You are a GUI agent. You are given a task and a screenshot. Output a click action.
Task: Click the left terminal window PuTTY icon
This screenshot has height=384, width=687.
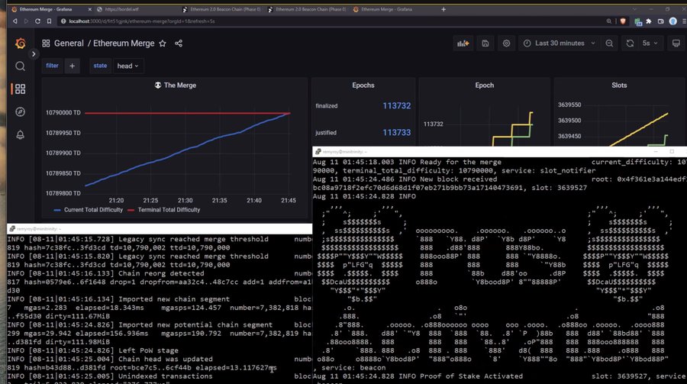11,229
